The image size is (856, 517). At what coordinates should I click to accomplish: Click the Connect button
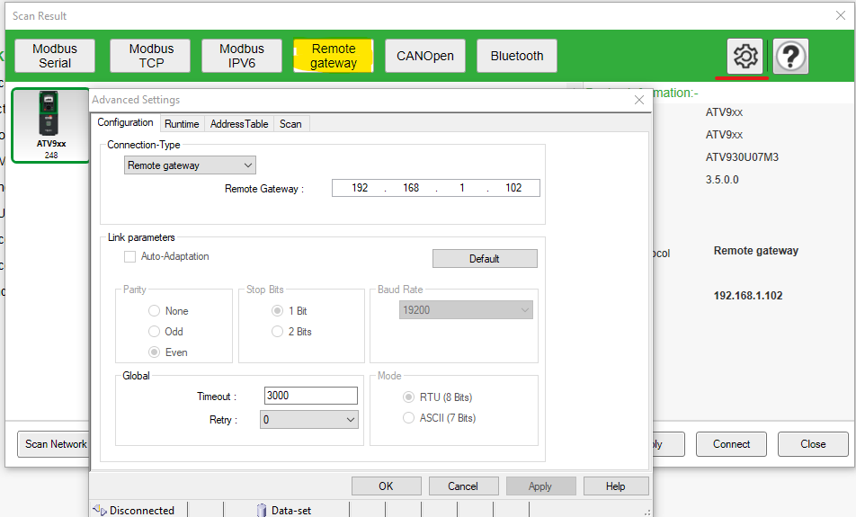pyautogui.click(x=731, y=444)
